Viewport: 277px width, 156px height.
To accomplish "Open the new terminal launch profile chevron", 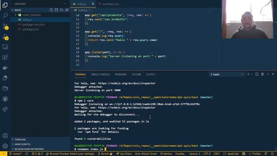I will 252,74.
